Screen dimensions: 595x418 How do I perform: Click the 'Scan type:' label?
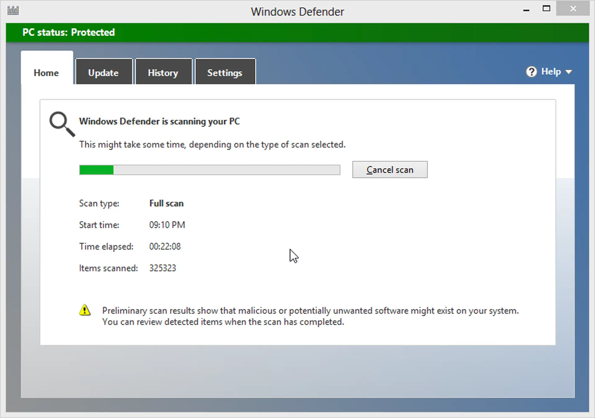click(99, 203)
